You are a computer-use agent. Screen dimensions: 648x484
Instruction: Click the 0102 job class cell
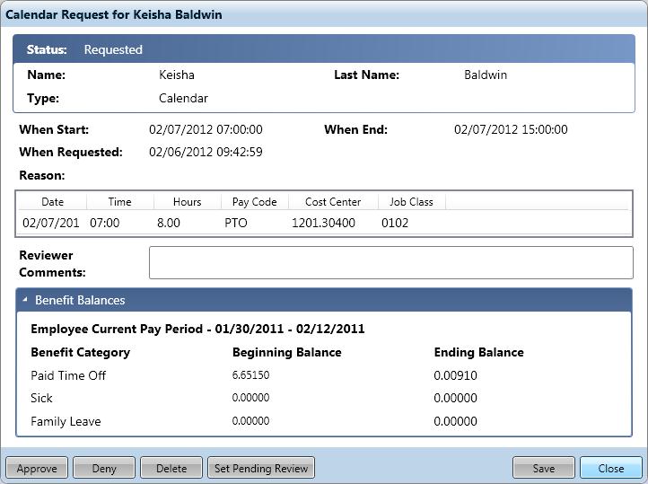(395, 223)
